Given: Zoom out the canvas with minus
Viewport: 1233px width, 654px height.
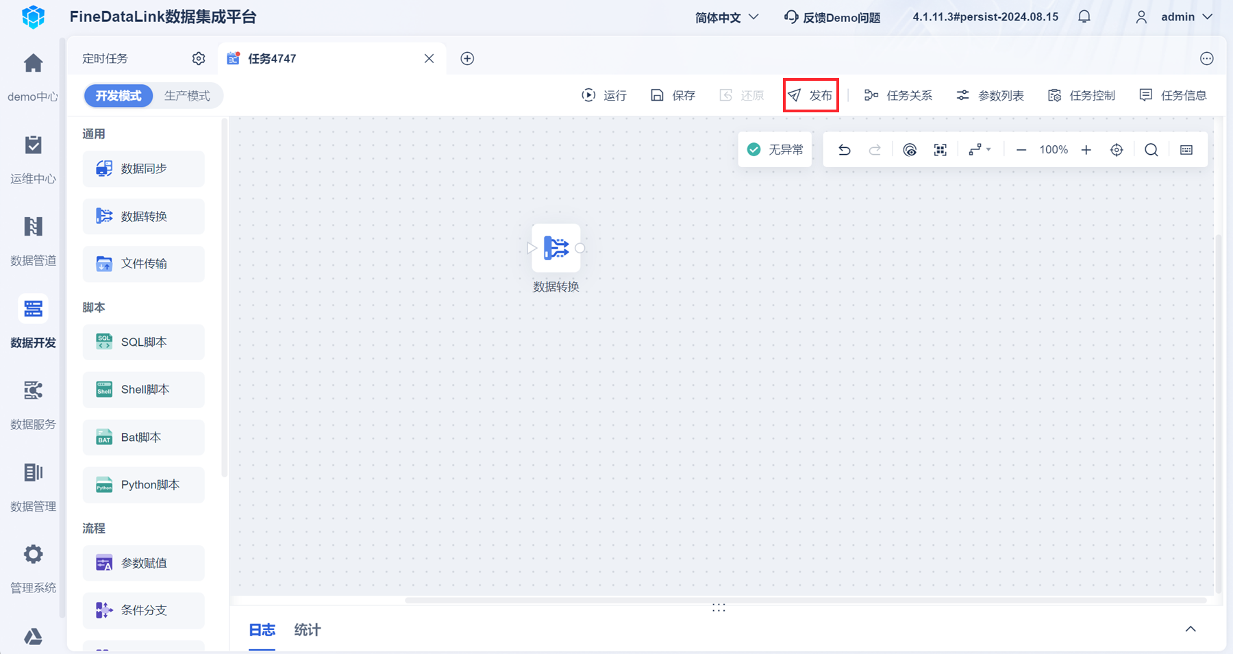Looking at the screenshot, I should (x=1021, y=150).
